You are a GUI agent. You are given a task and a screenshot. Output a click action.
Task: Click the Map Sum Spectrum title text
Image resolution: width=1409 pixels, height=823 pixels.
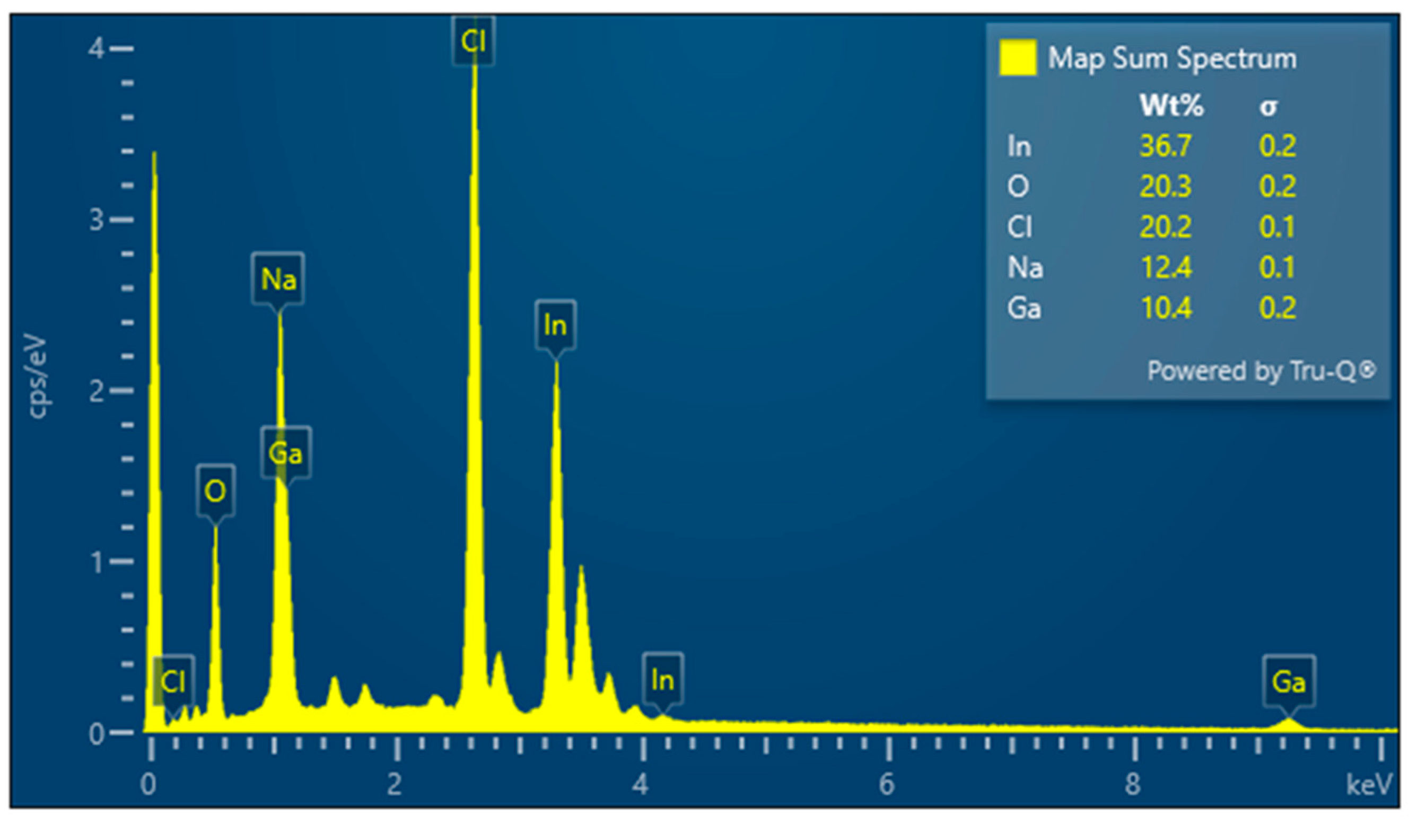pos(1172,58)
